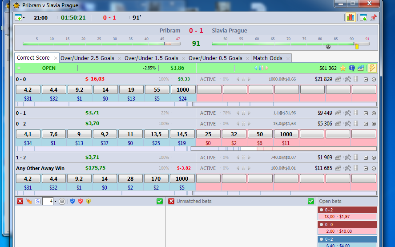
Task: Toggle the lightning quick-bet icon
Action: click(372, 68)
